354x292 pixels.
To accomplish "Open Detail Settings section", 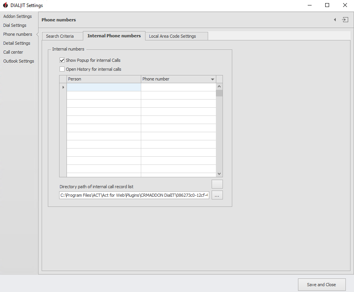I will click(16, 43).
